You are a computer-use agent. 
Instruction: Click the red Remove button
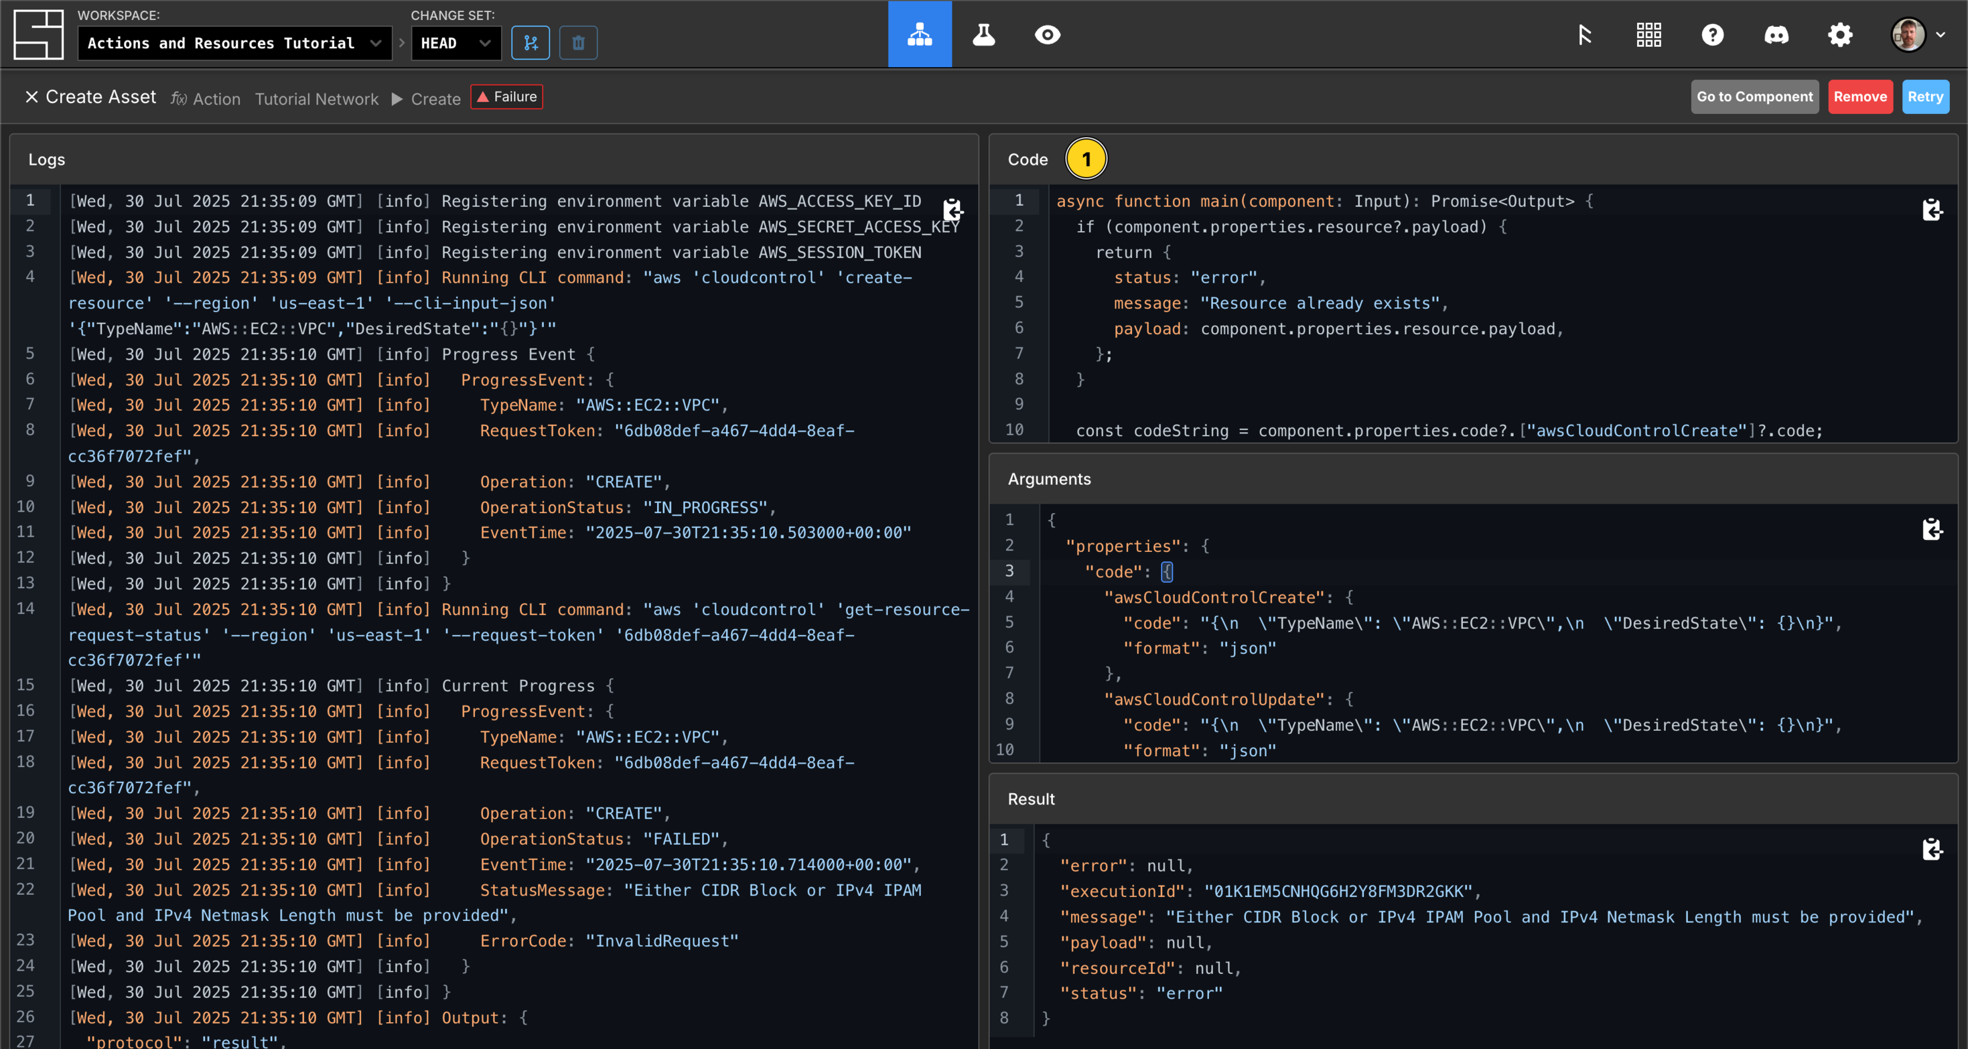point(1859,97)
